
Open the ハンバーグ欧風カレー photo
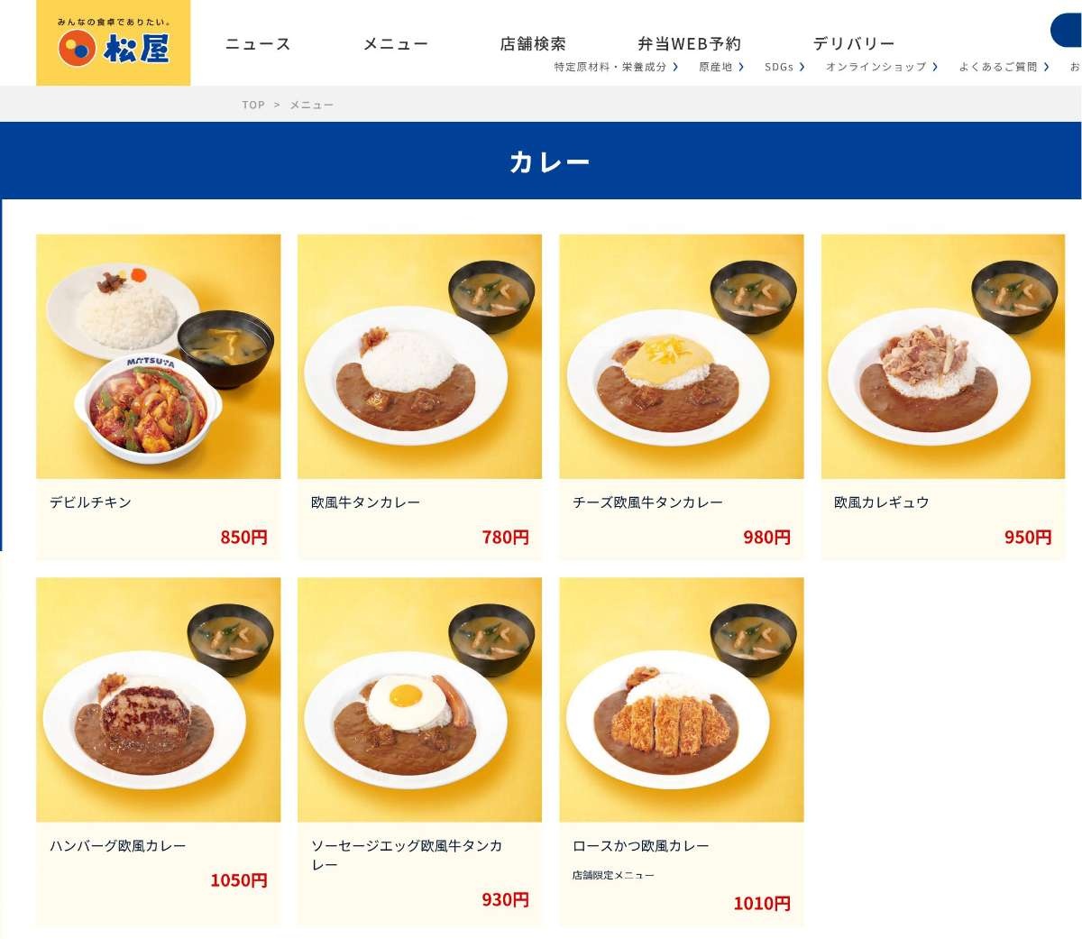pos(159,700)
